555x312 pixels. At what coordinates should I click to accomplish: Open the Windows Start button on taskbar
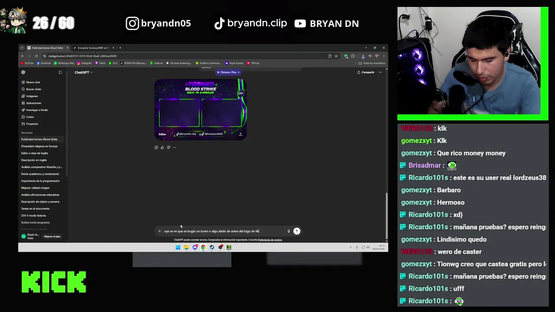(178, 247)
